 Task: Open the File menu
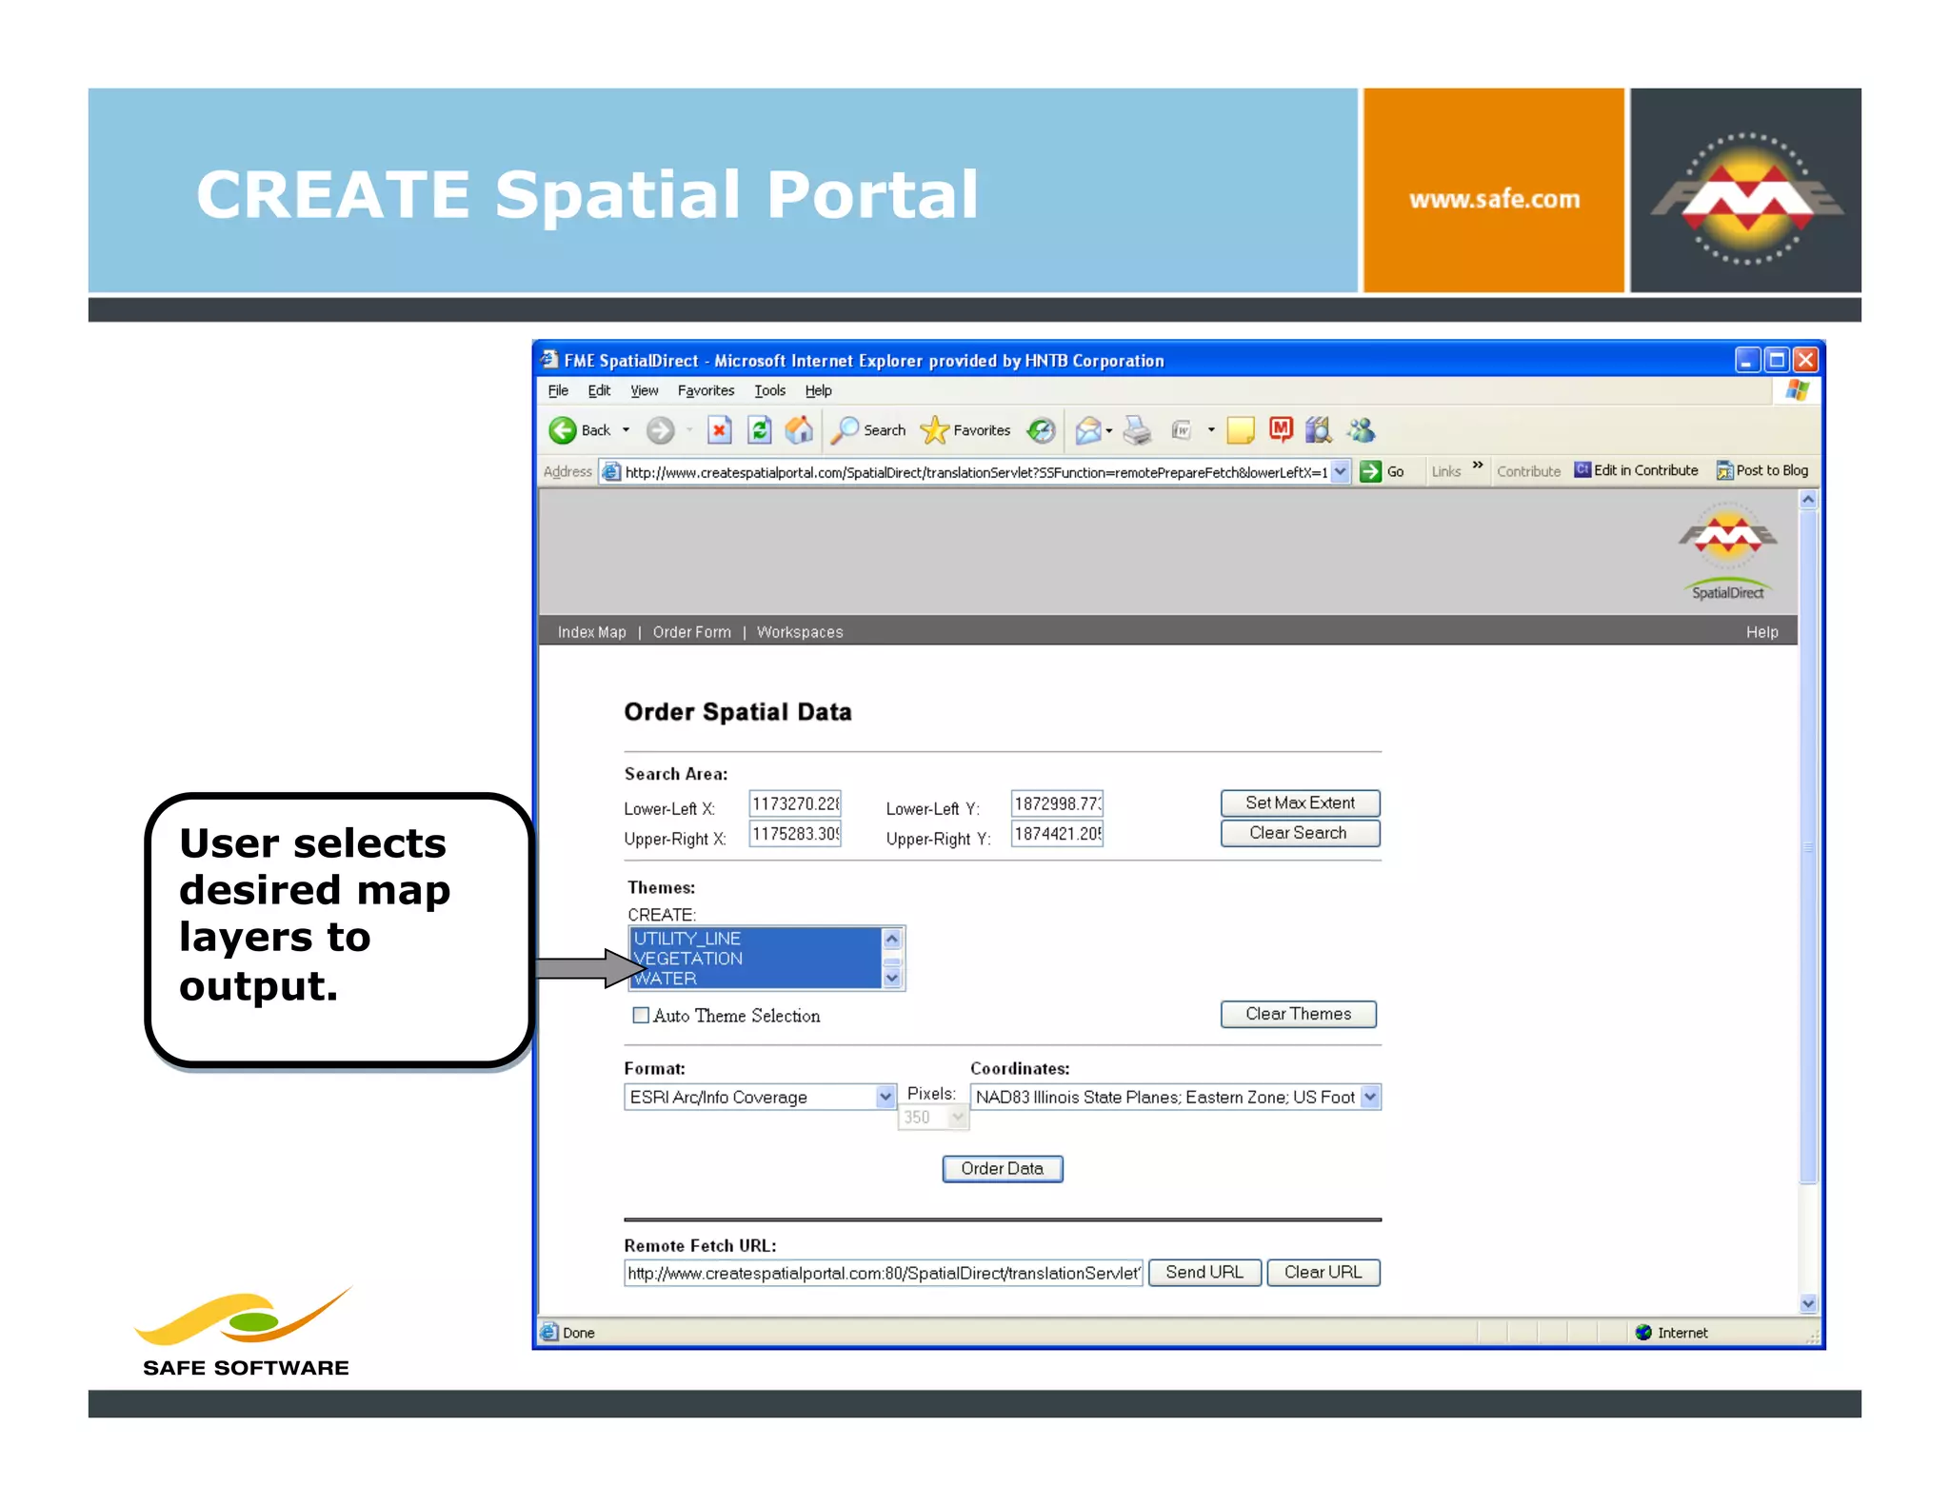(558, 390)
